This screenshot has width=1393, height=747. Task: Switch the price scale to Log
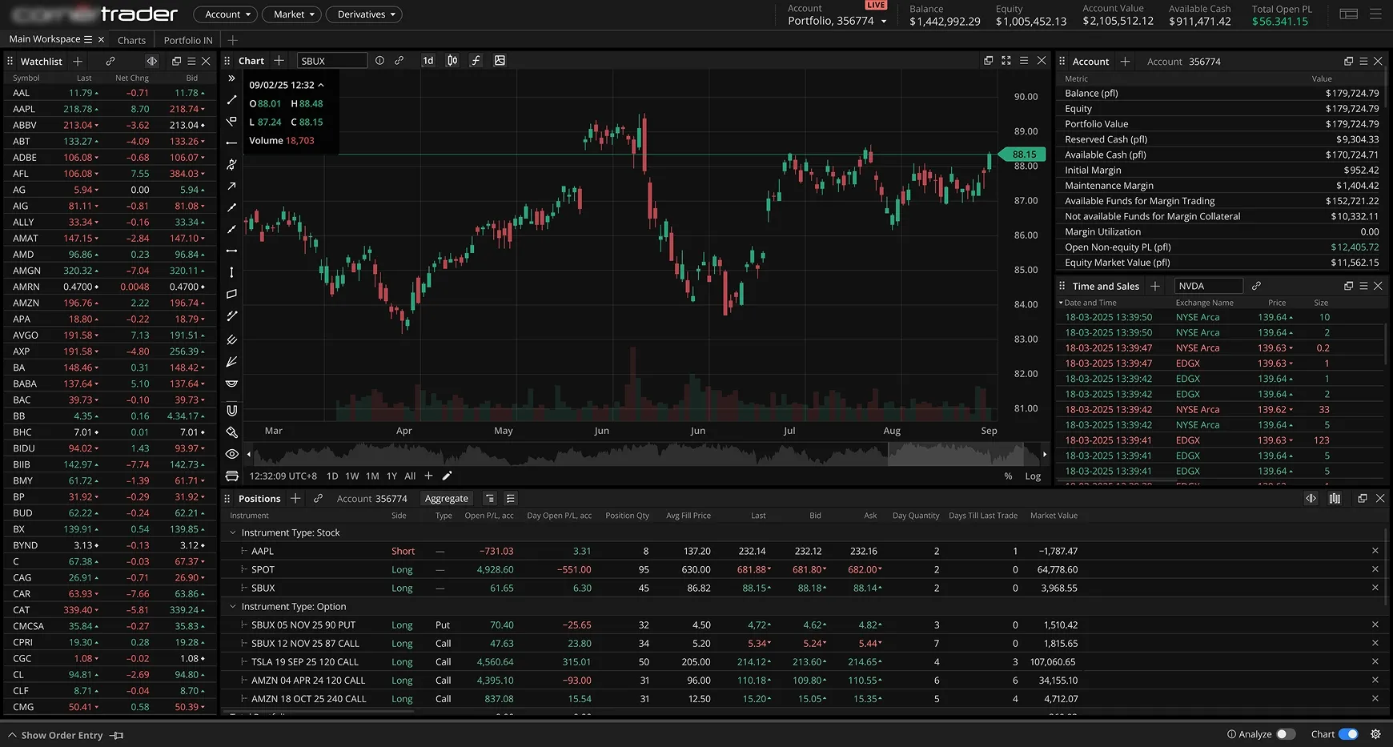tap(1033, 476)
